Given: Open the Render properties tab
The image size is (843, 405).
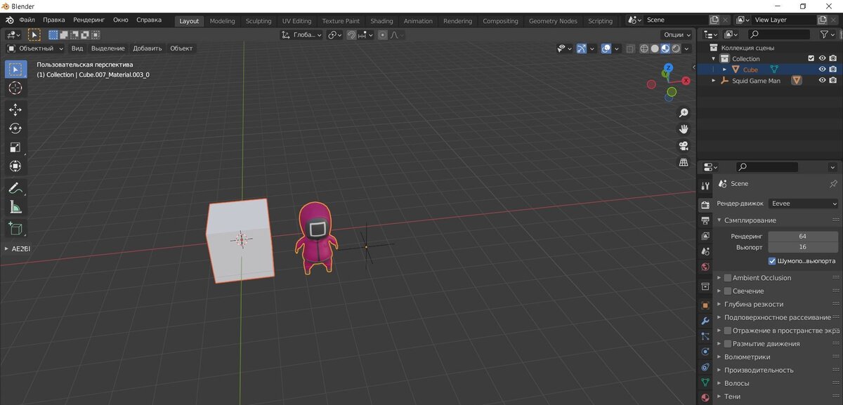Looking at the screenshot, I should (705, 205).
